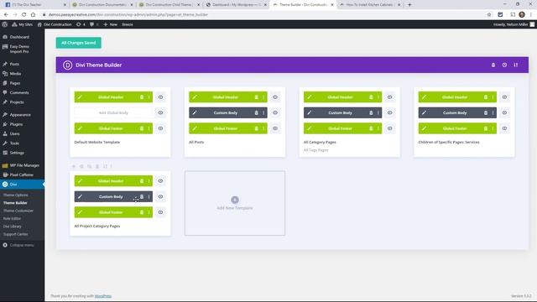Open Appearance in WordPress sidebar

[x=20, y=115]
